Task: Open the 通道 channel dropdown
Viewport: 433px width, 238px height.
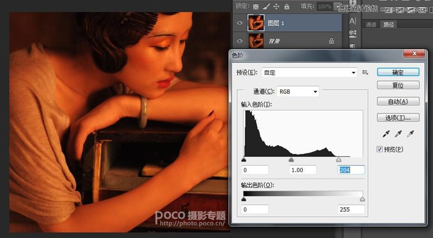Action: (x=298, y=92)
